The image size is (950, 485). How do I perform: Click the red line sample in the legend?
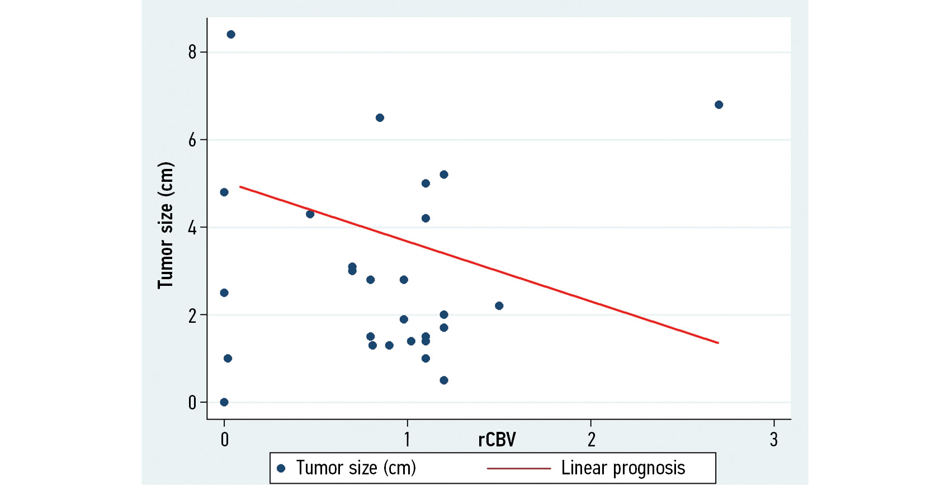(518, 468)
